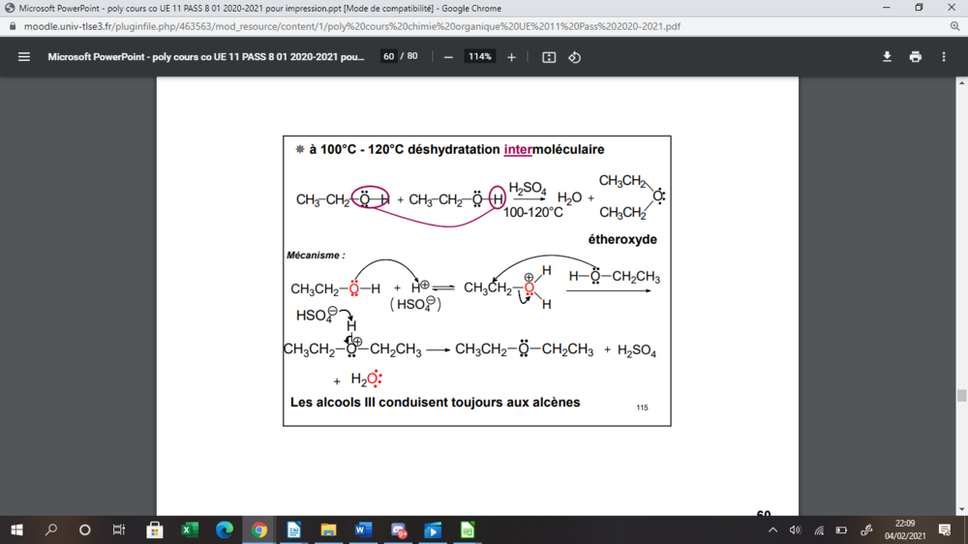Open Word from the taskbar
The image size is (968, 544).
tap(363, 529)
